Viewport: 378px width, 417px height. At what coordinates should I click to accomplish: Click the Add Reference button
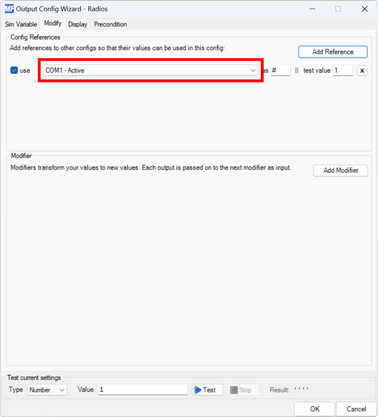pos(333,52)
